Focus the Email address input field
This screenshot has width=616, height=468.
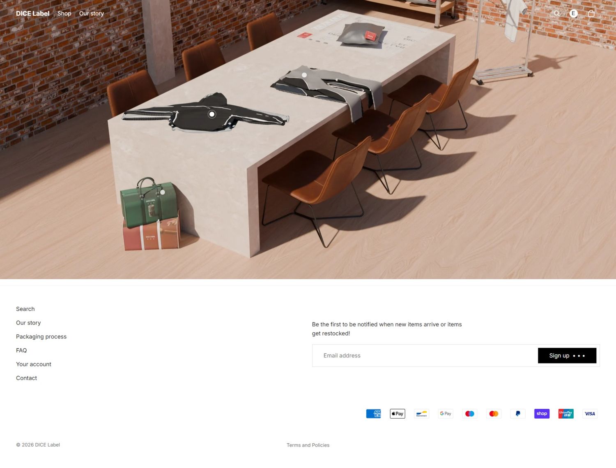[425, 356]
